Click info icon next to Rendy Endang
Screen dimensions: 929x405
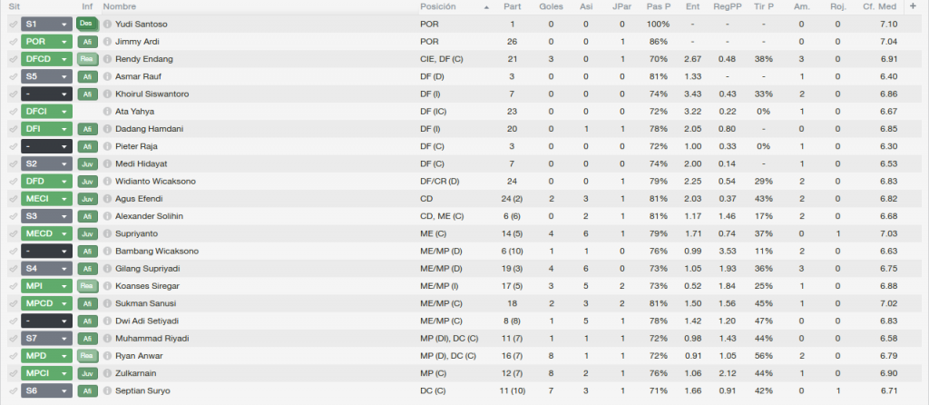(x=107, y=59)
